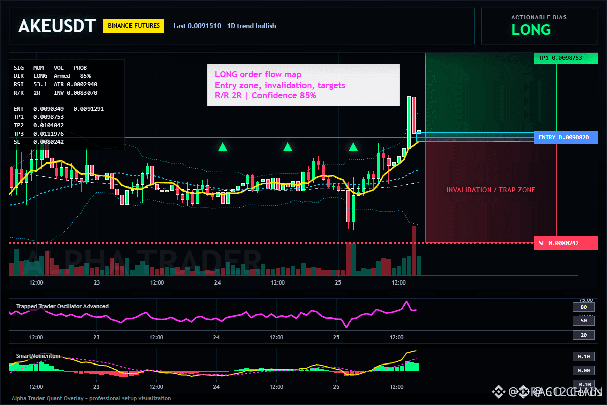
Task: Click the TP3 0.0111976 row in stats panel
Action: [38, 134]
